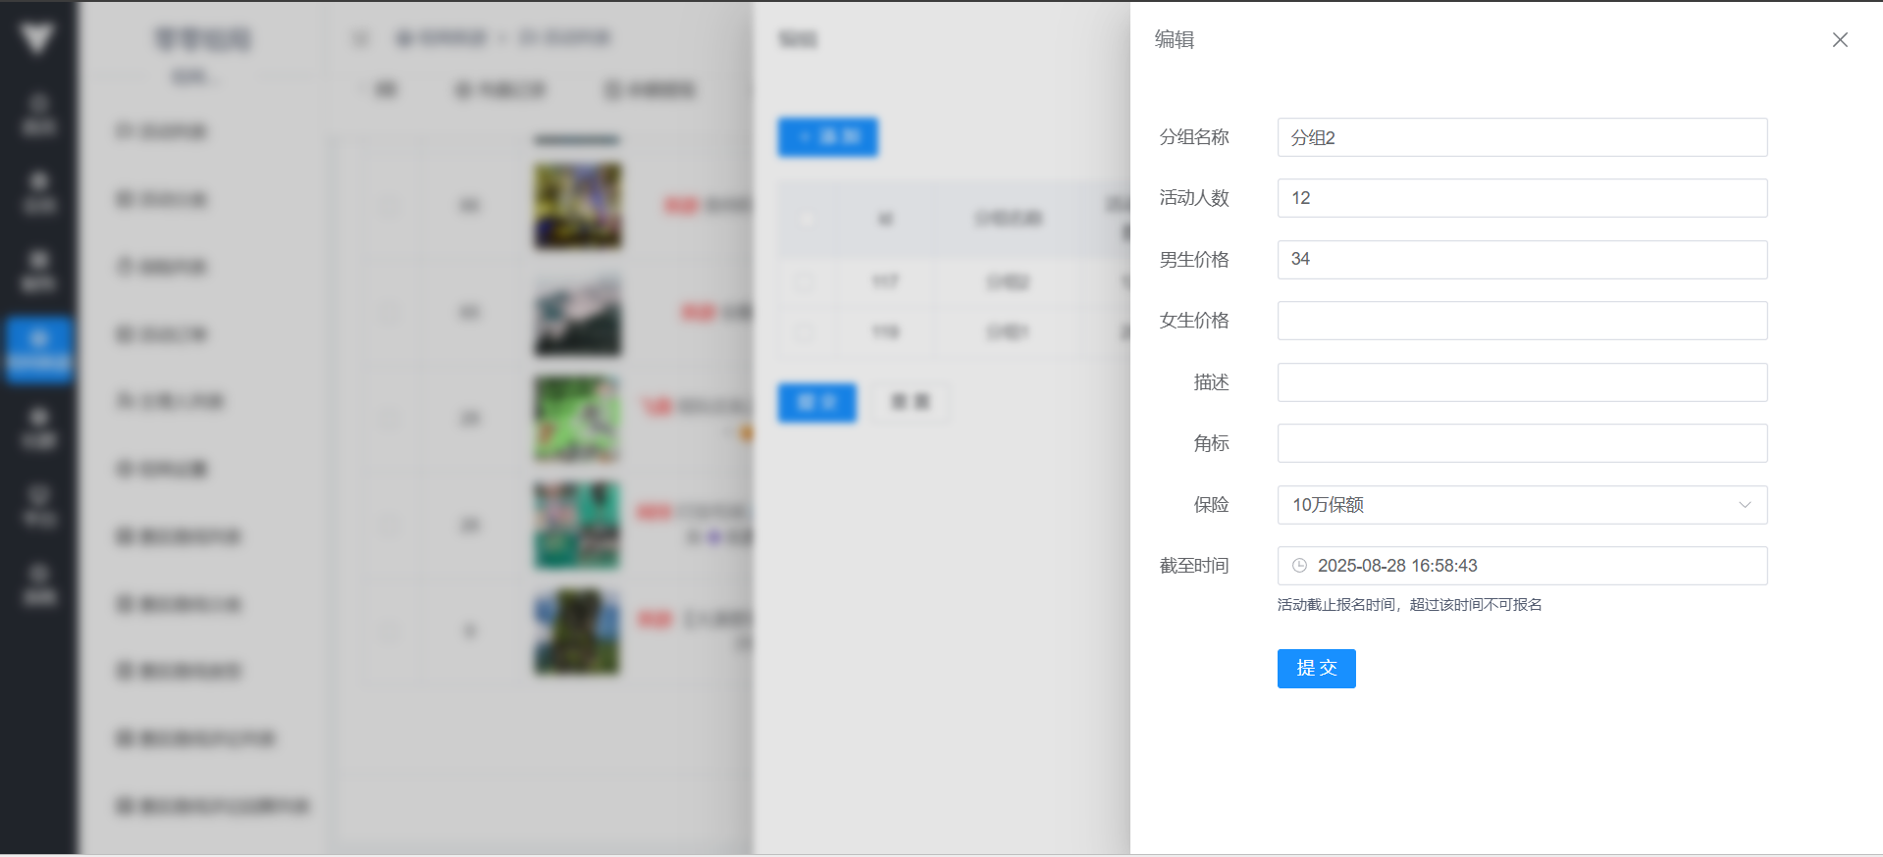1883x857 pixels.
Task: Open the 10万保额 insurance select box
Action: [1511, 505]
